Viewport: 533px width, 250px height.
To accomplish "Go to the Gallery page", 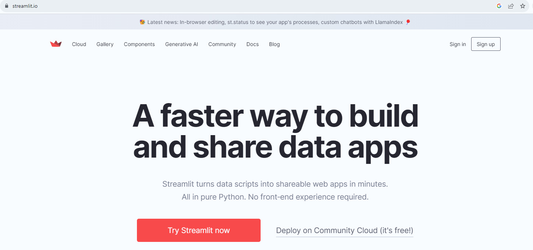I will coord(105,44).
